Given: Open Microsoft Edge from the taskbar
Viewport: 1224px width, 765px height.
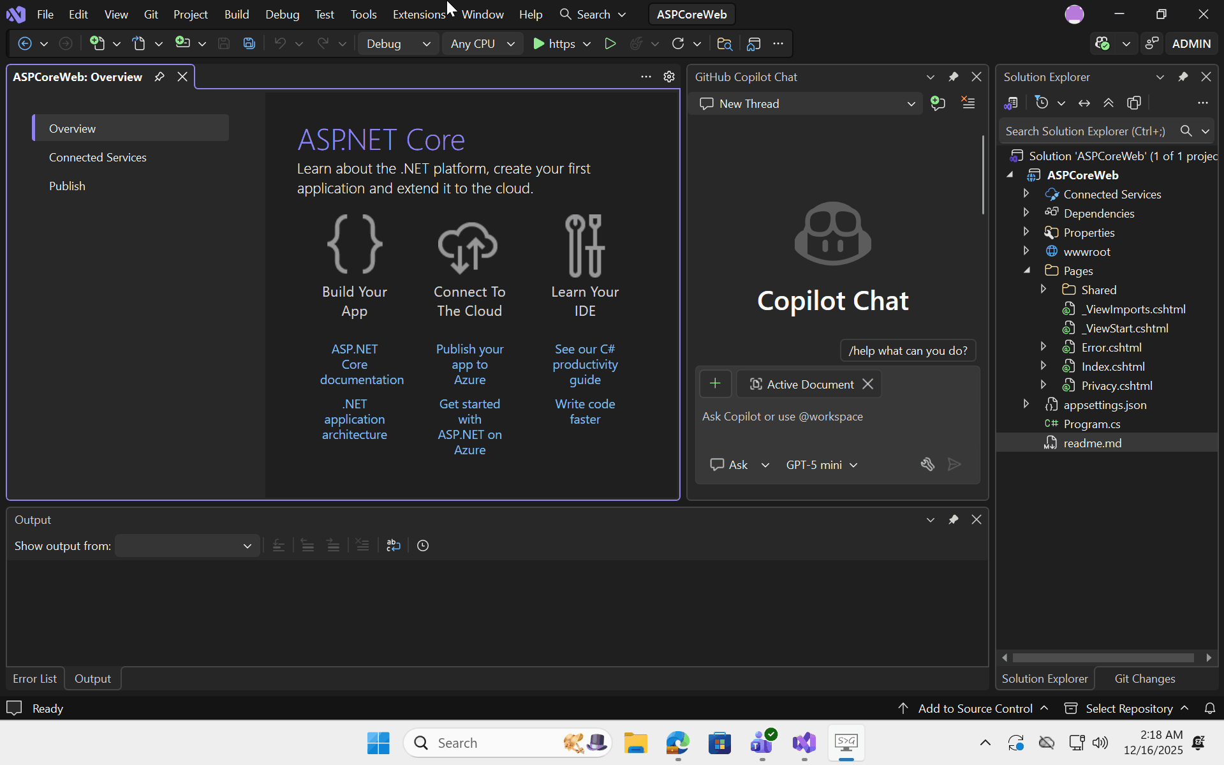Looking at the screenshot, I should pyautogui.click(x=677, y=743).
